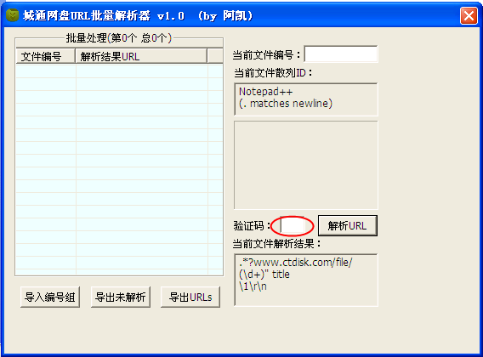
Task: Click the 导出未解析 button
Action: tap(121, 297)
